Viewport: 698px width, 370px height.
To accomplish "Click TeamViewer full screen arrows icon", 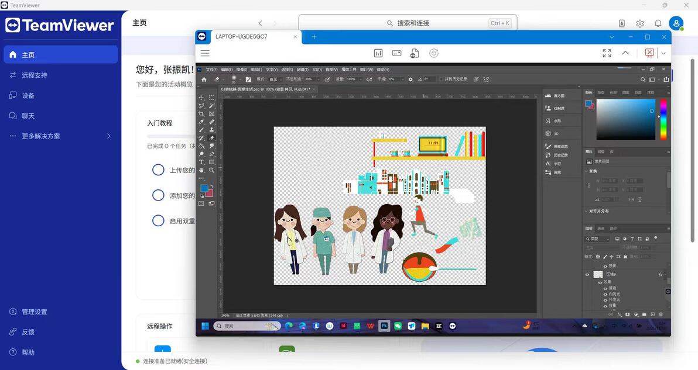I will (607, 53).
